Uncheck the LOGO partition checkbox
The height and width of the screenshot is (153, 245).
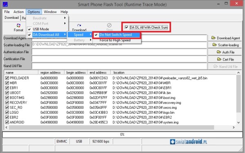click(7, 112)
